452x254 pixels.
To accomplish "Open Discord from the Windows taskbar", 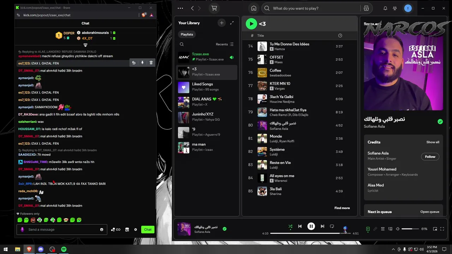I will pyautogui.click(x=41, y=249).
